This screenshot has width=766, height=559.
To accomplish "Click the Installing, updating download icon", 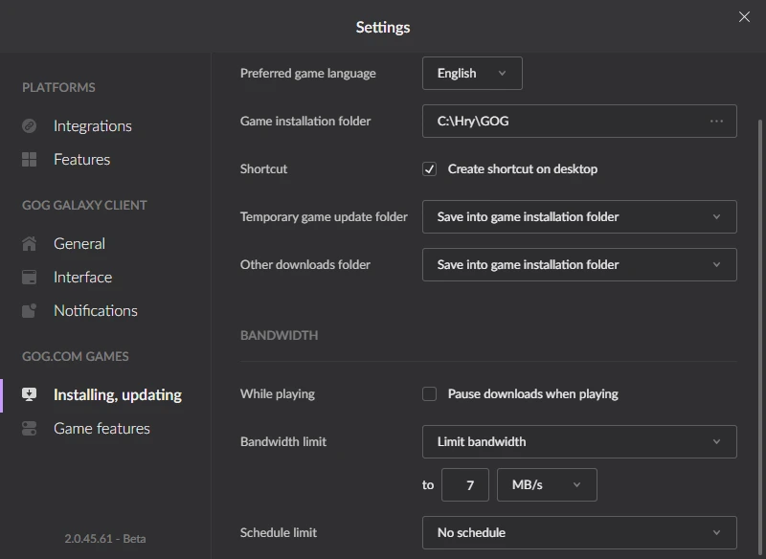I will tap(30, 394).
